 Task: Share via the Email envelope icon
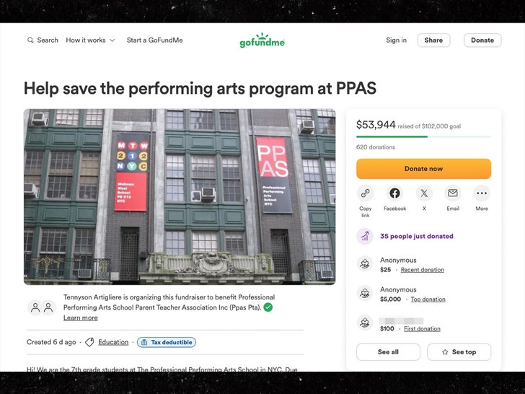(453, 193)
